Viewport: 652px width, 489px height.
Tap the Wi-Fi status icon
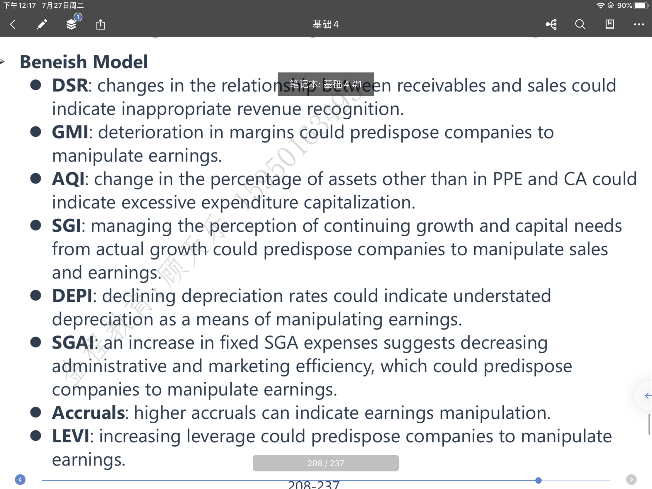pyautogui.click(x=600, y=6)
